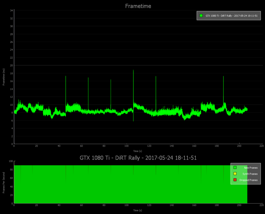Click the red Dropped Frames legend square
This screenshot has height=214, width=265.
point(235,180)
